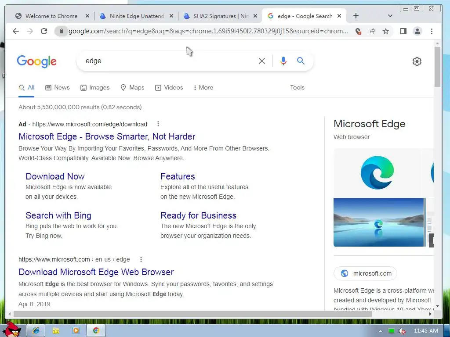
Task: Open the blocked content icon in address bar
Action: coord(358,31)
